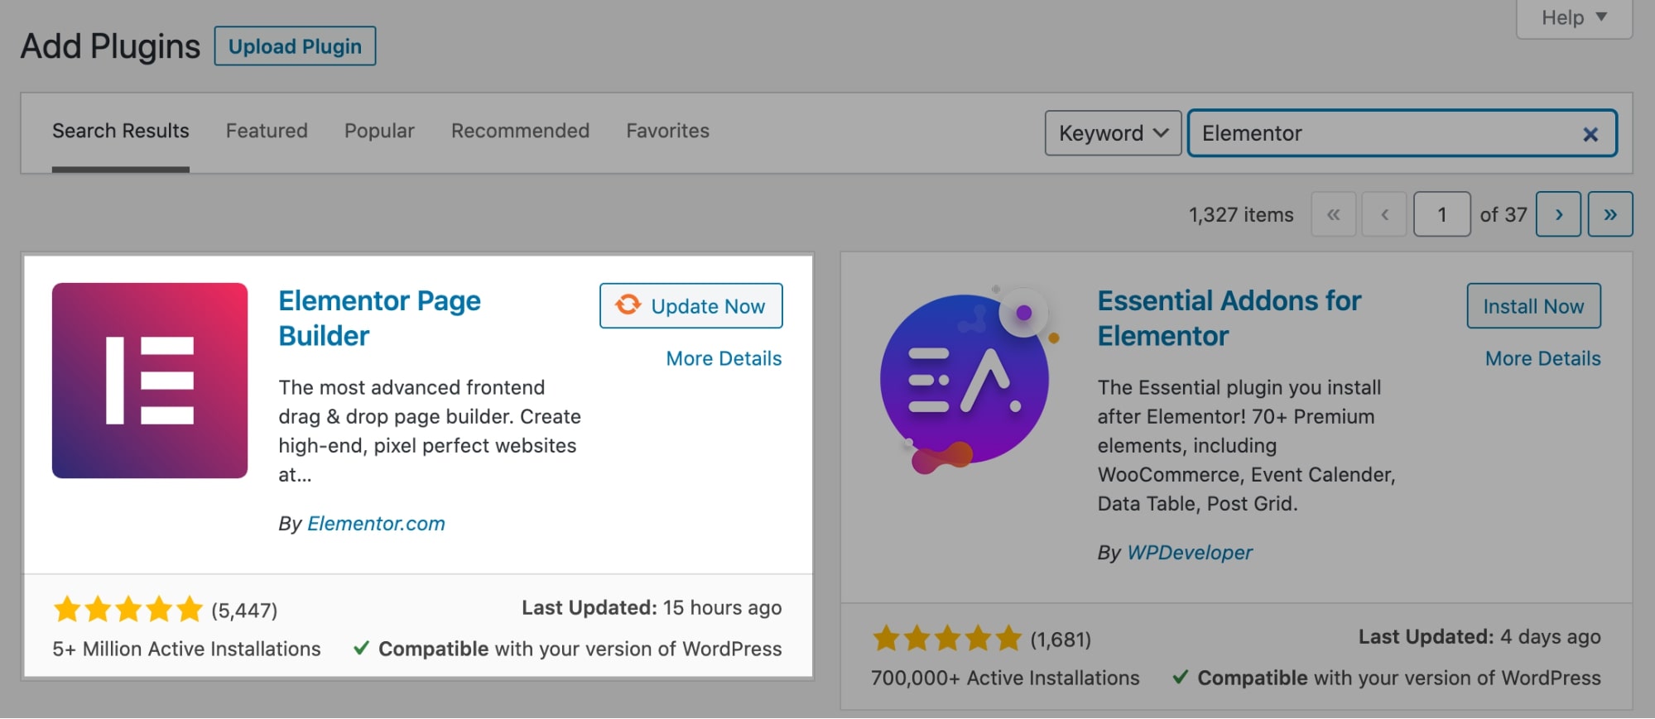Screen dimensions: 1655x719
Task: Click Update Now for Elementor Page Builder
Action: click(x=691, y=306)
